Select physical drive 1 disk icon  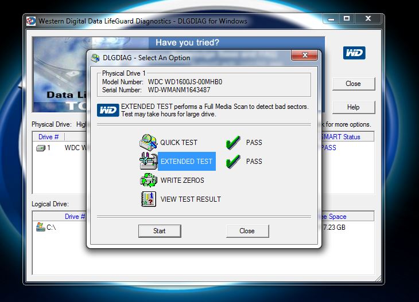41,148
